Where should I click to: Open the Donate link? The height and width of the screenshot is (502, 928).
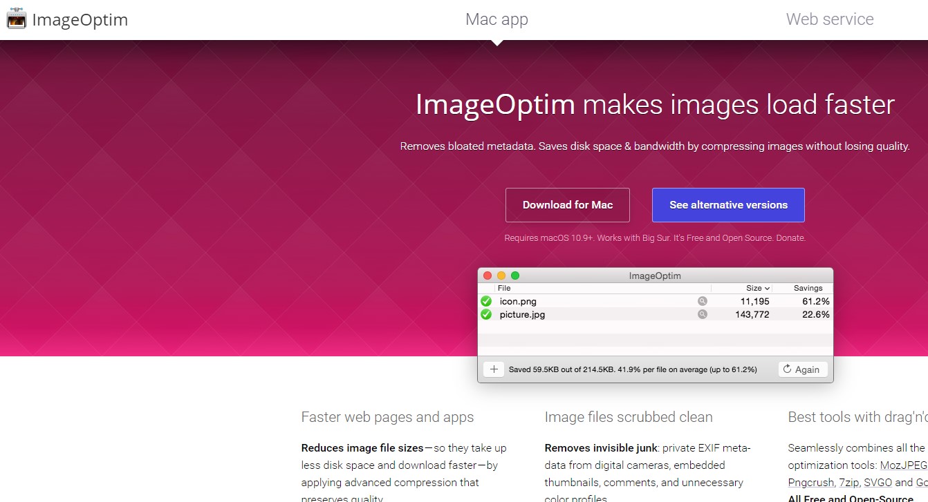[x=790, y=238]
